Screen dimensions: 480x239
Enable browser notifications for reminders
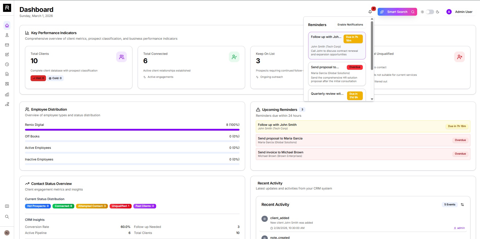(x=350, y=25)
